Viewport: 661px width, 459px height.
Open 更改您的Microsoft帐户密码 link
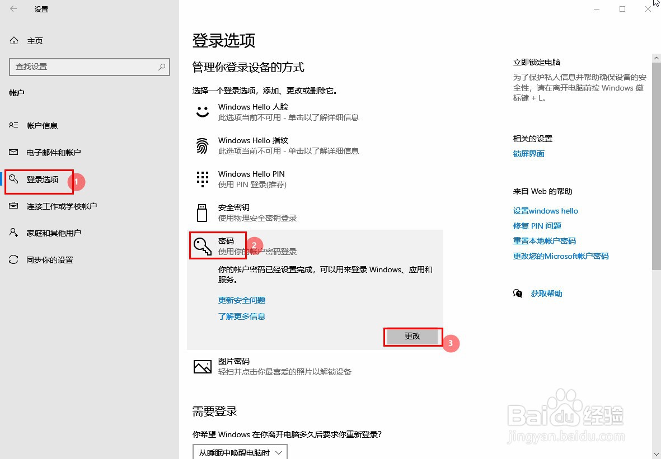point(561,256)
